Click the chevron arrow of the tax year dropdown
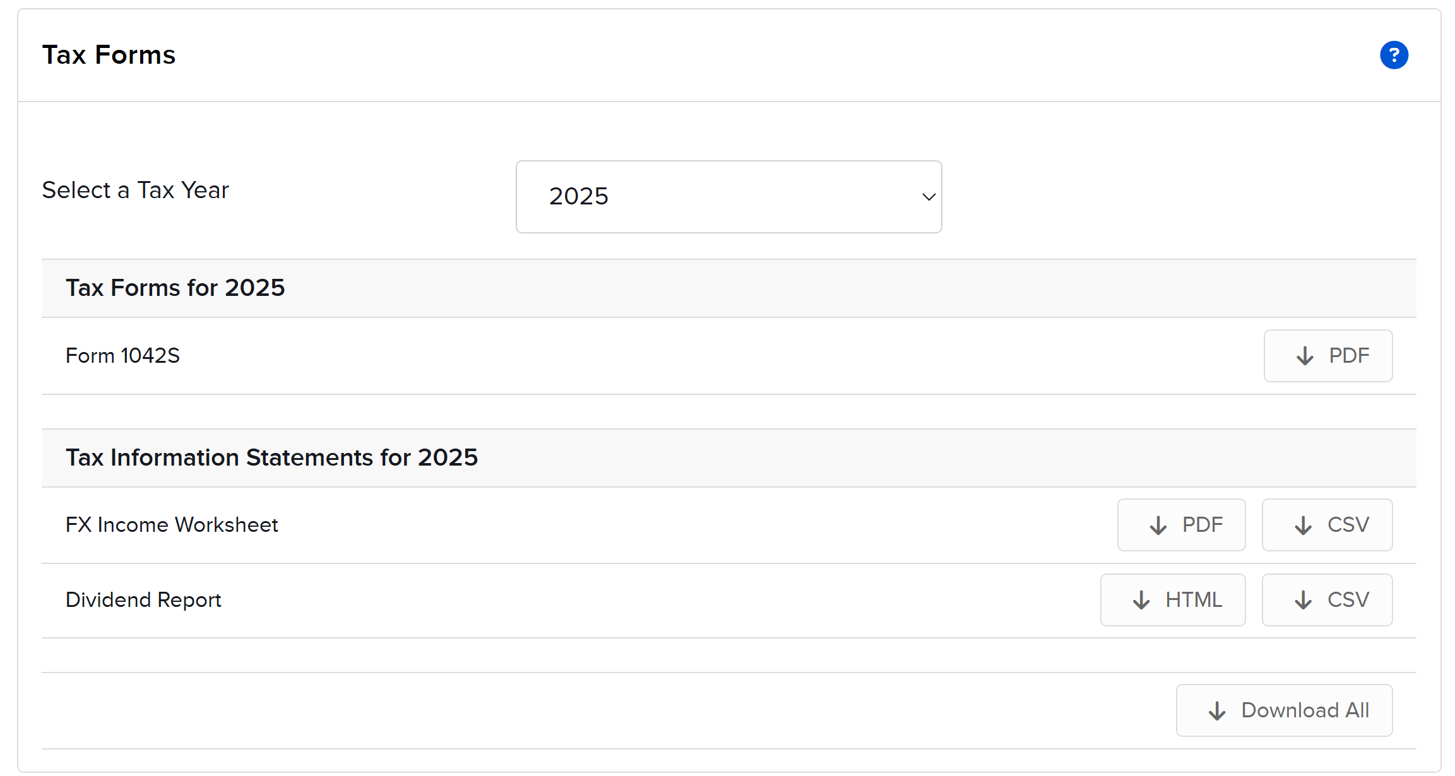The height and width of the screenshot is (776, 1455). [928, 197]
